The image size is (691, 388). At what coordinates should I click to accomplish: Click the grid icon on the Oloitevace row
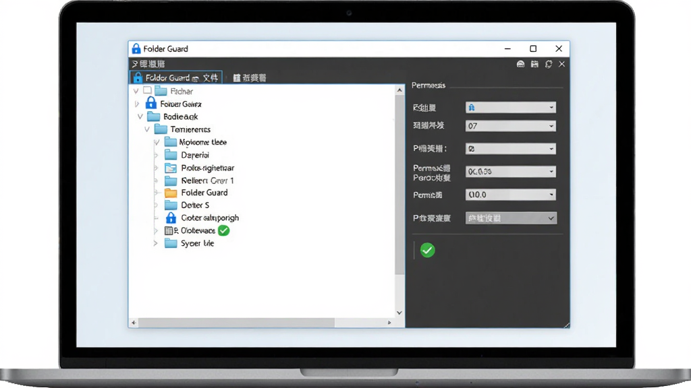coord(168,230)
